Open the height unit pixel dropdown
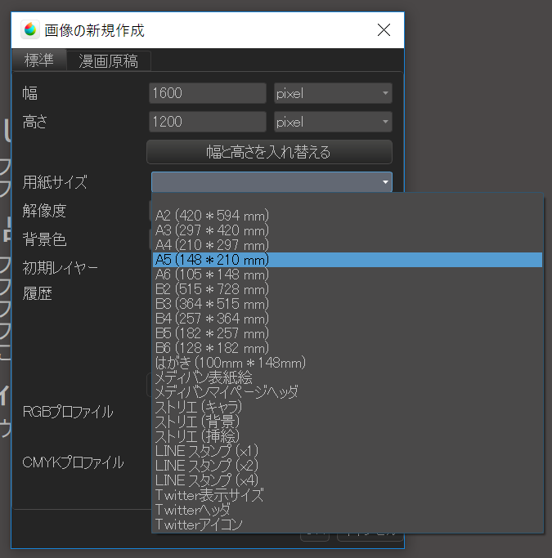The width and height of the screenshot is (552, 558). 333,122
